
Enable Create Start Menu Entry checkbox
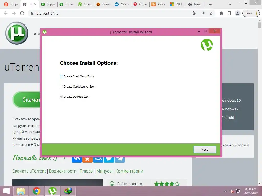point(61,76)
